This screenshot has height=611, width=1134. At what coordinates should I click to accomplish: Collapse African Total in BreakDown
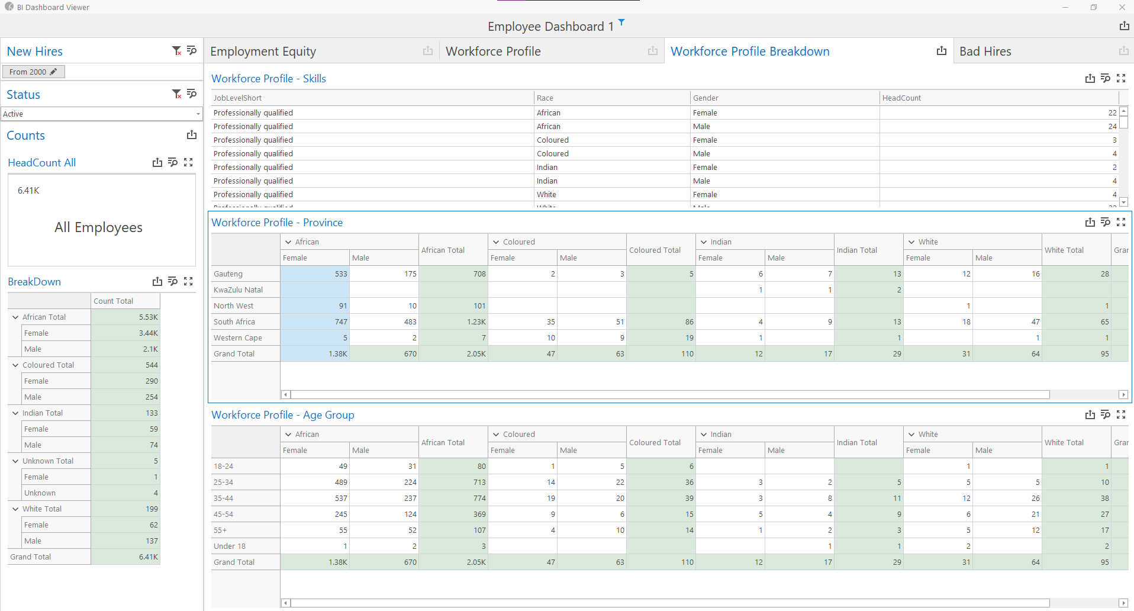15,317
